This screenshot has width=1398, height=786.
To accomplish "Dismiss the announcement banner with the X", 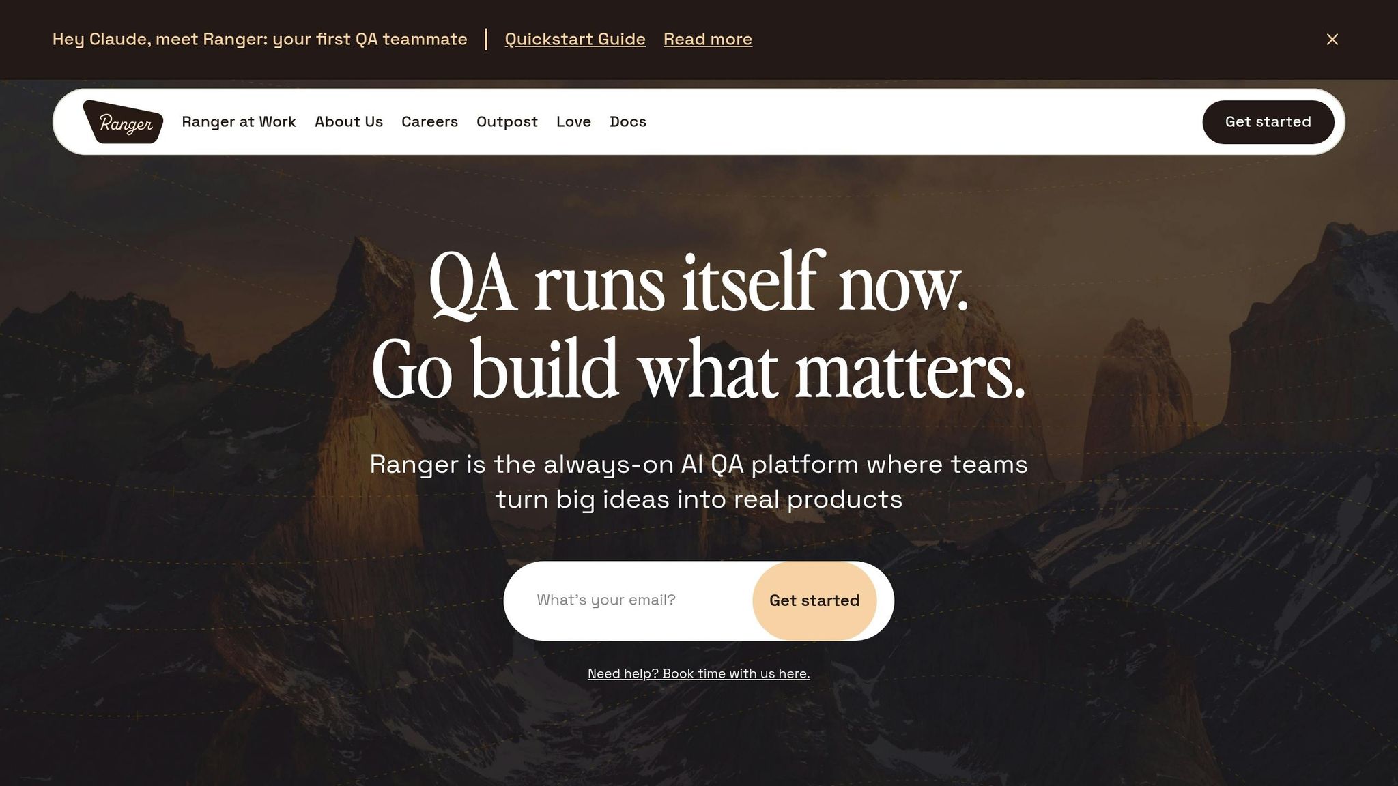I will 1332,40.
